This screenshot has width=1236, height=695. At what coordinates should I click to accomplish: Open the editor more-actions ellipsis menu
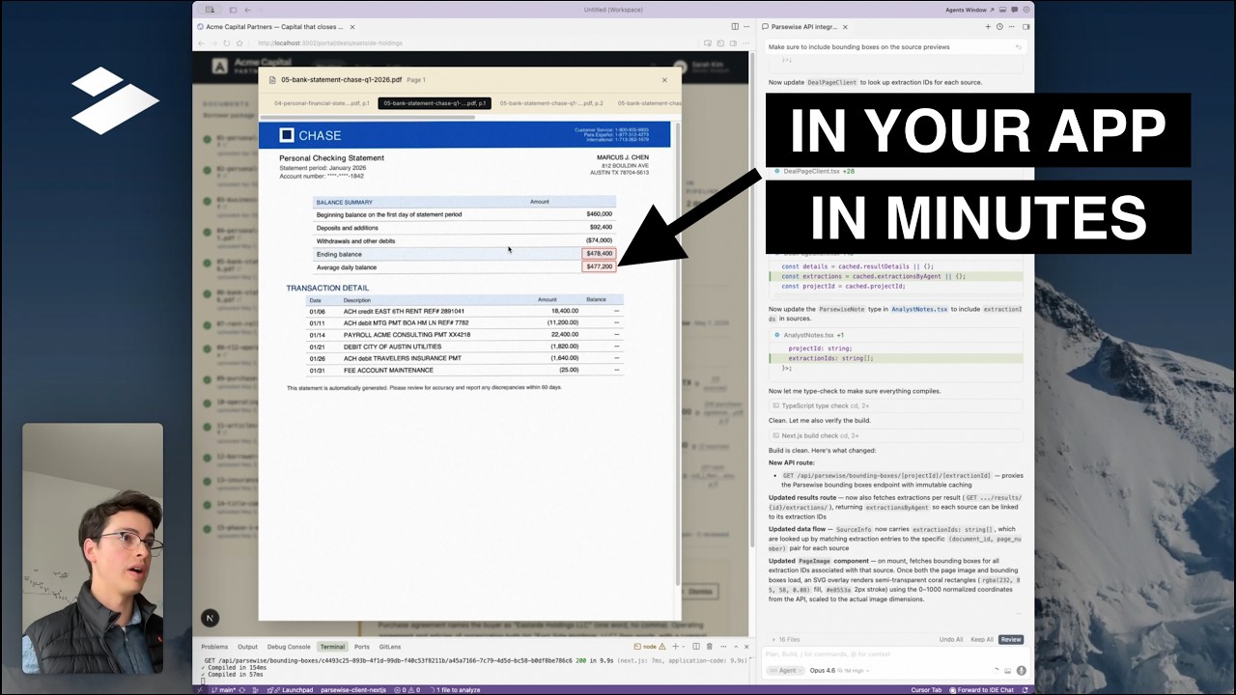746,27
